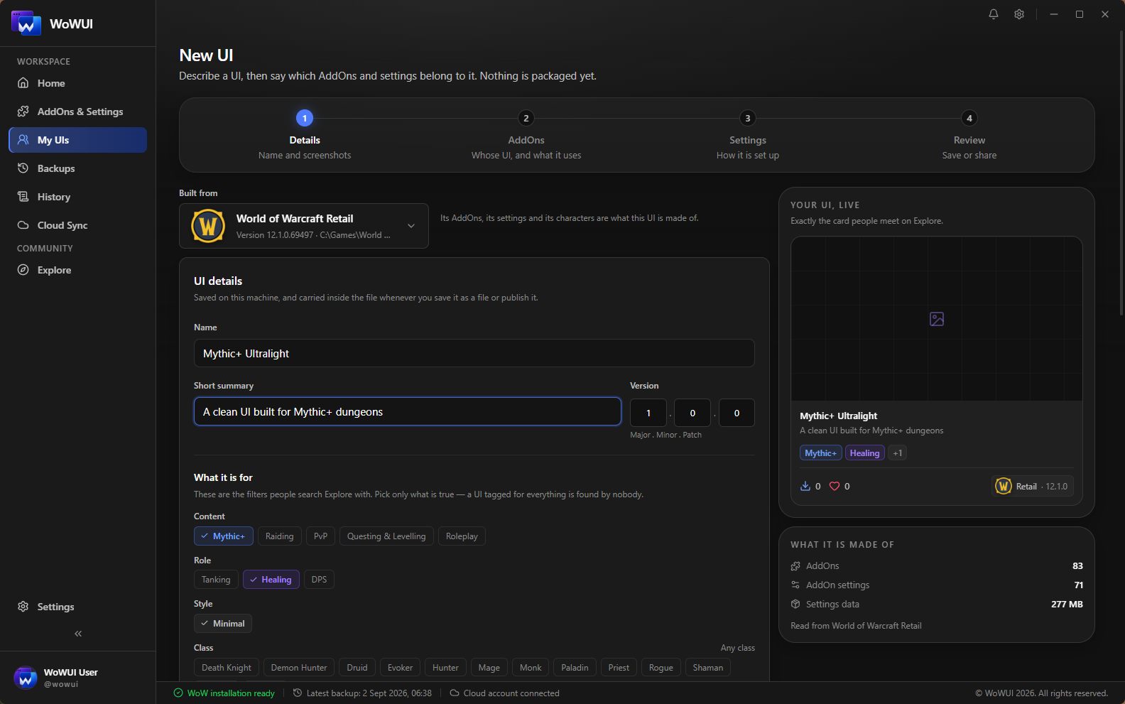
Task: Open the History sidebar entry
Action: (x=77, y=197)
